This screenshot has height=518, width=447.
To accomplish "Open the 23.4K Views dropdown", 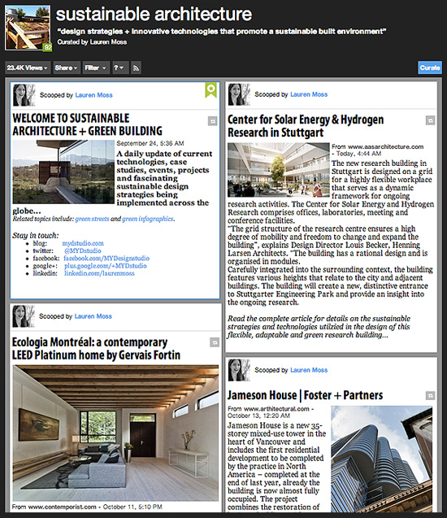I will point(28,67).
